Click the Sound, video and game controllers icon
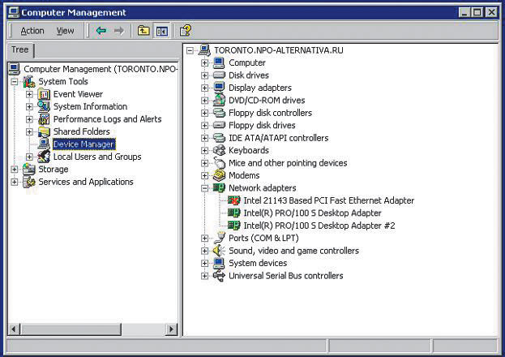 [x=219, y=251]
